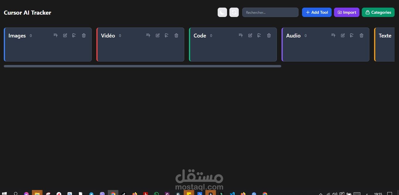
Task: Open Windows taskbar search
Action: coord(16,193)
